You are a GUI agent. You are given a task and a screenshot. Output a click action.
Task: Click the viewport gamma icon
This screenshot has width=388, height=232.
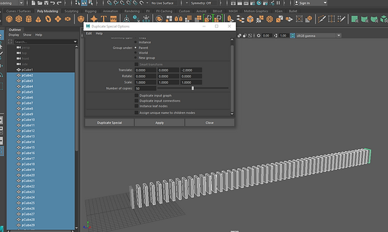(x=275, y=35)
